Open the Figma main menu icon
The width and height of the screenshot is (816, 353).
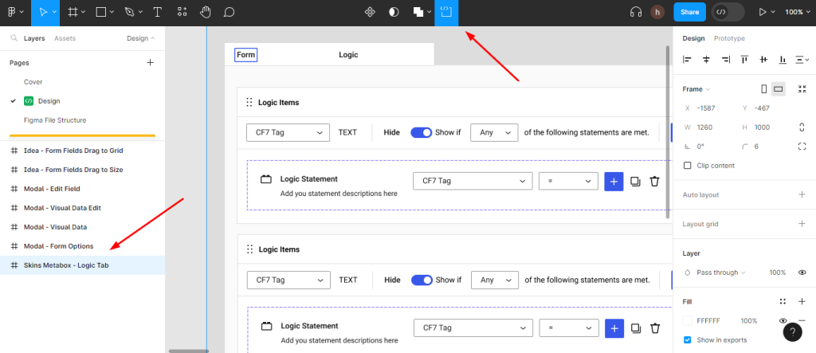click(x=14, y=12)
